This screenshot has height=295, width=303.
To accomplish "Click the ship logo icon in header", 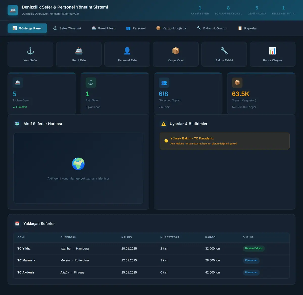I will point(13,10).
